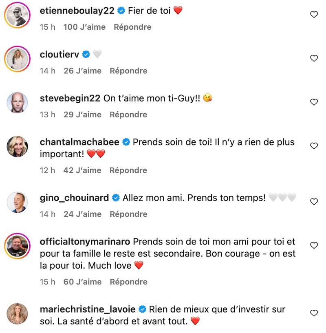326x333 pixels.
Task: Open the officialtonymarinaro username
Action: pyautogui.click(x=85, y=241)
